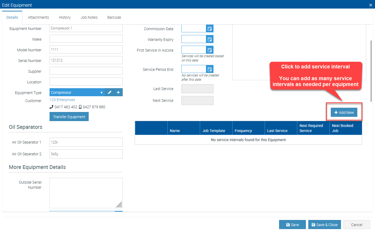Click Add New service interval button
This screenshot has height=232, width=375.
[x=344, y=113]
